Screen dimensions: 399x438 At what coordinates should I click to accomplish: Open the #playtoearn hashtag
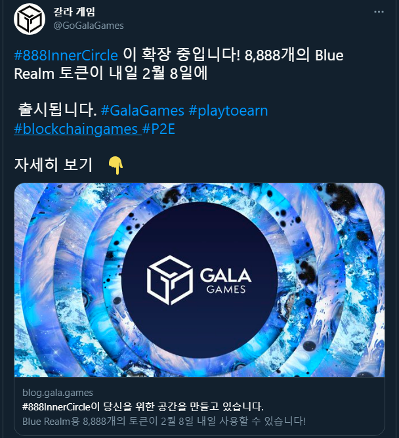[228, 111]
